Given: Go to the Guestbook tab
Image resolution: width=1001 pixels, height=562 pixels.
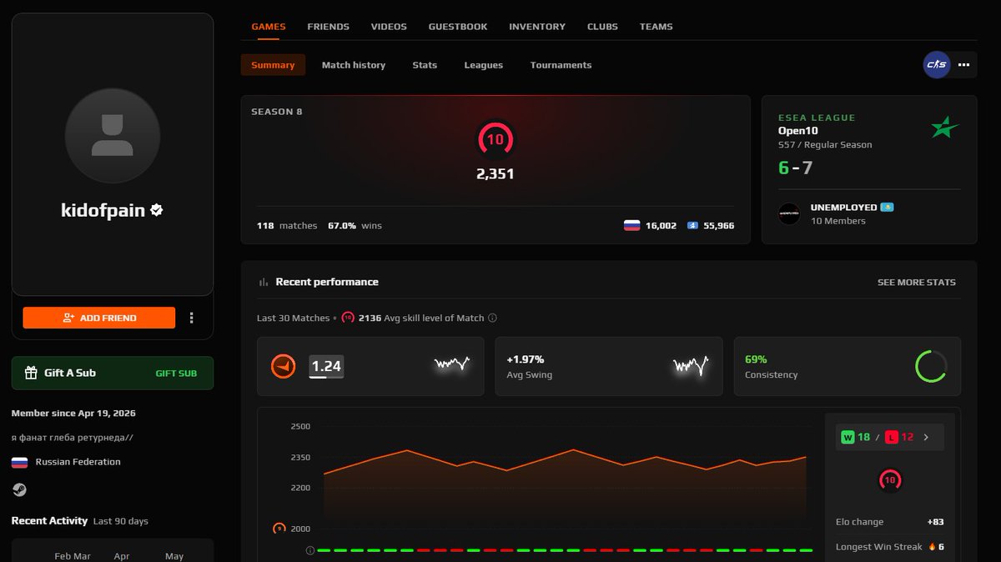Looking at the screenshot, I should [458, 27].
